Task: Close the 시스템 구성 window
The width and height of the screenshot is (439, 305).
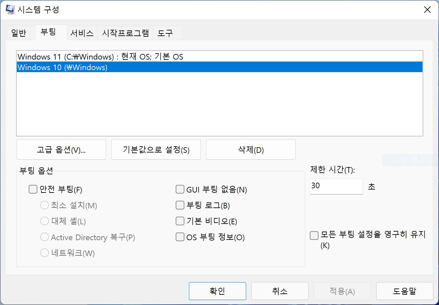Action: click(427, 10)
